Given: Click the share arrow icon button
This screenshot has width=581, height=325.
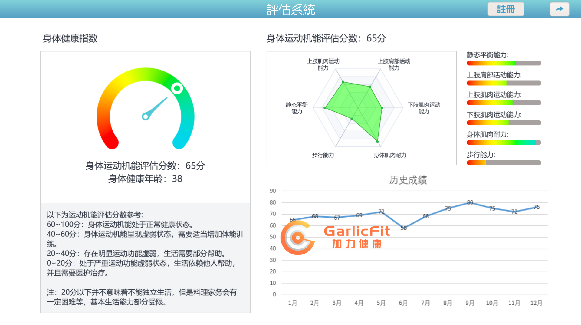Looking at the screenshot, I should click(x=559, y=9).
